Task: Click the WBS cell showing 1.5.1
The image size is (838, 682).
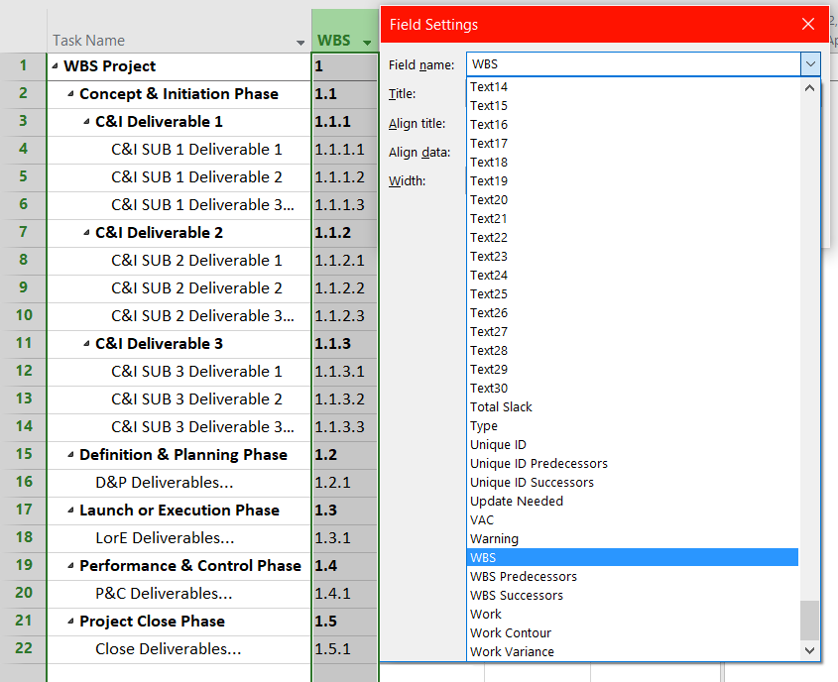Action: (x=345, y=649)
